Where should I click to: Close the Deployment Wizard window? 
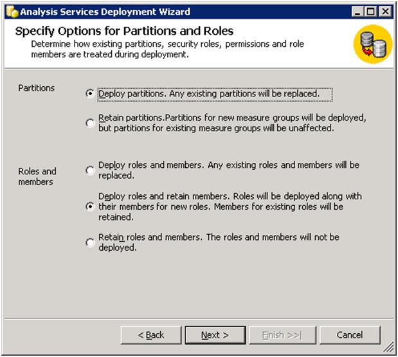click(x=385, y=12)
